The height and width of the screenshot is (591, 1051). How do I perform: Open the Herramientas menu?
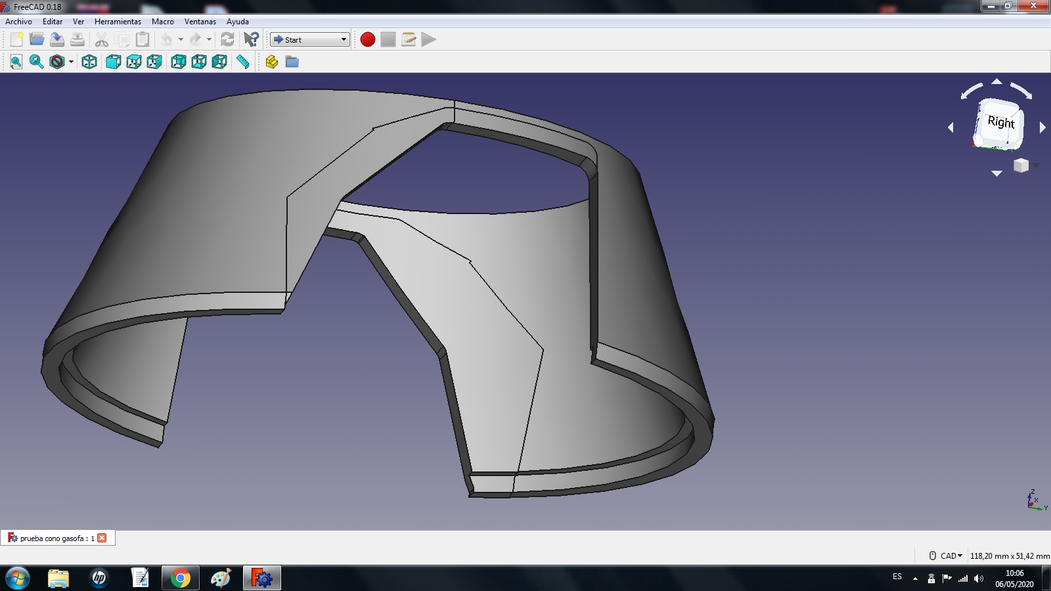point(118,22)
